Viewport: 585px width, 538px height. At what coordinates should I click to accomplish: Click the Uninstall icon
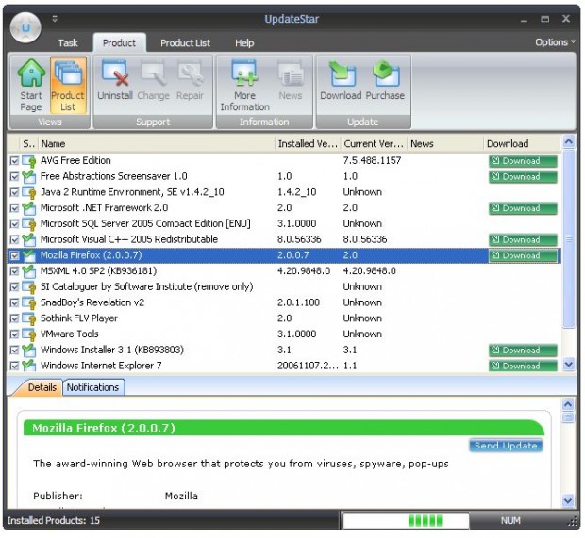coord(115,80)
